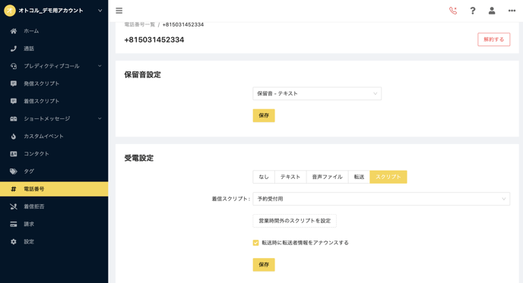523x283 pixels.
Task: Select the テキスト tab in 受電設定
Action: point(290,177)
